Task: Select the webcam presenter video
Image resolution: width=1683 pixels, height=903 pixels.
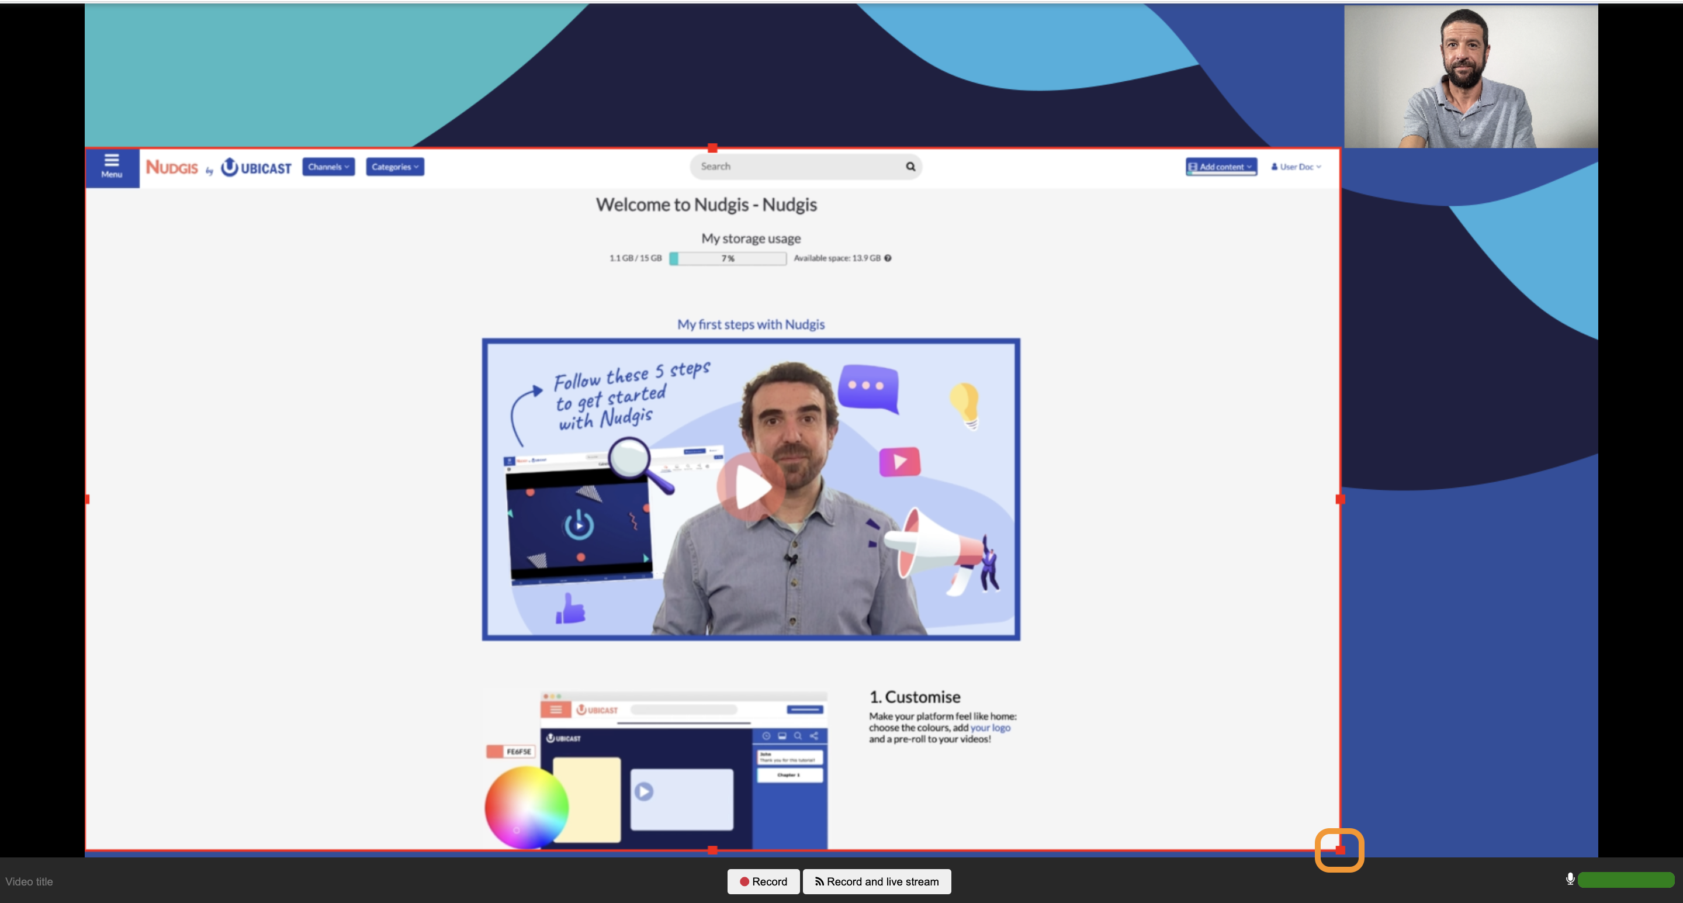Action: tap(1471, 77)
